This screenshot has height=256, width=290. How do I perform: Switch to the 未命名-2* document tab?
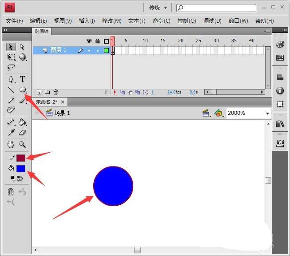(47, 102)
